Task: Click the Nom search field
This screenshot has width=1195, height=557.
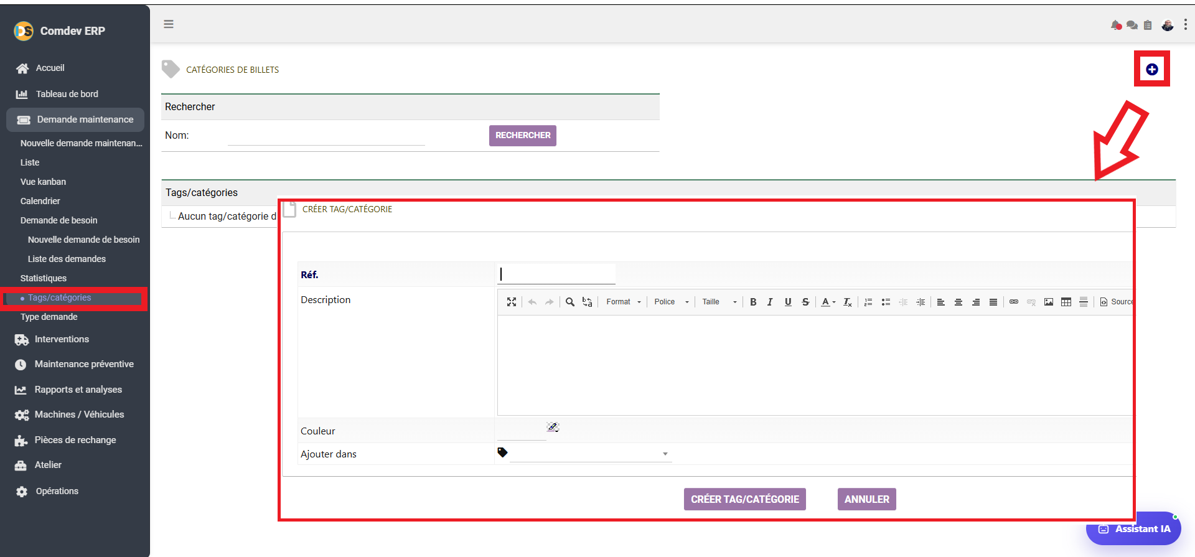Action: (326, 136)
